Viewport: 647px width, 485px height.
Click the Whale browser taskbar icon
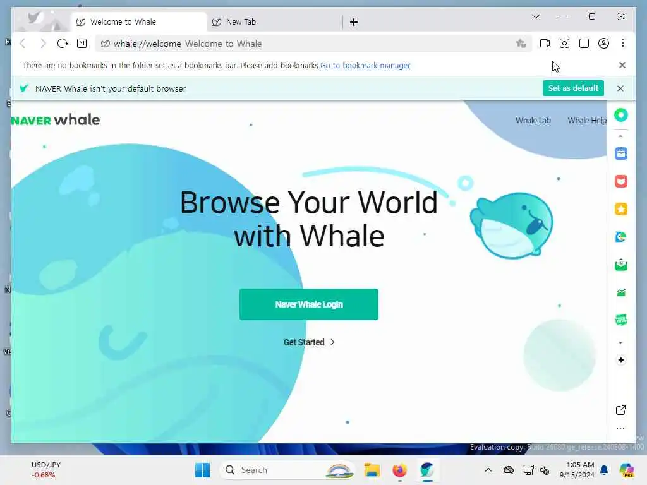pyautogui.click(x=427, y=470)
